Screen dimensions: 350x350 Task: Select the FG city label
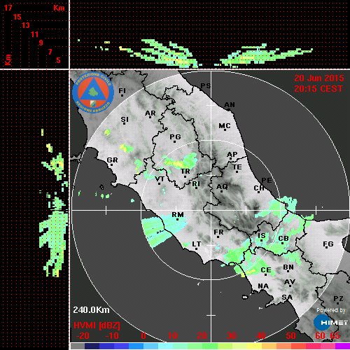coord(328,244)
